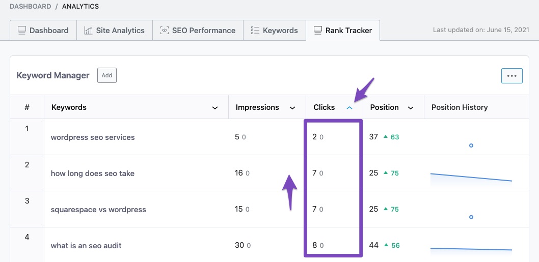Screen dimensions: 539x262
Task: Click position history graph for how long does seo take
Action: click(471, 177)
